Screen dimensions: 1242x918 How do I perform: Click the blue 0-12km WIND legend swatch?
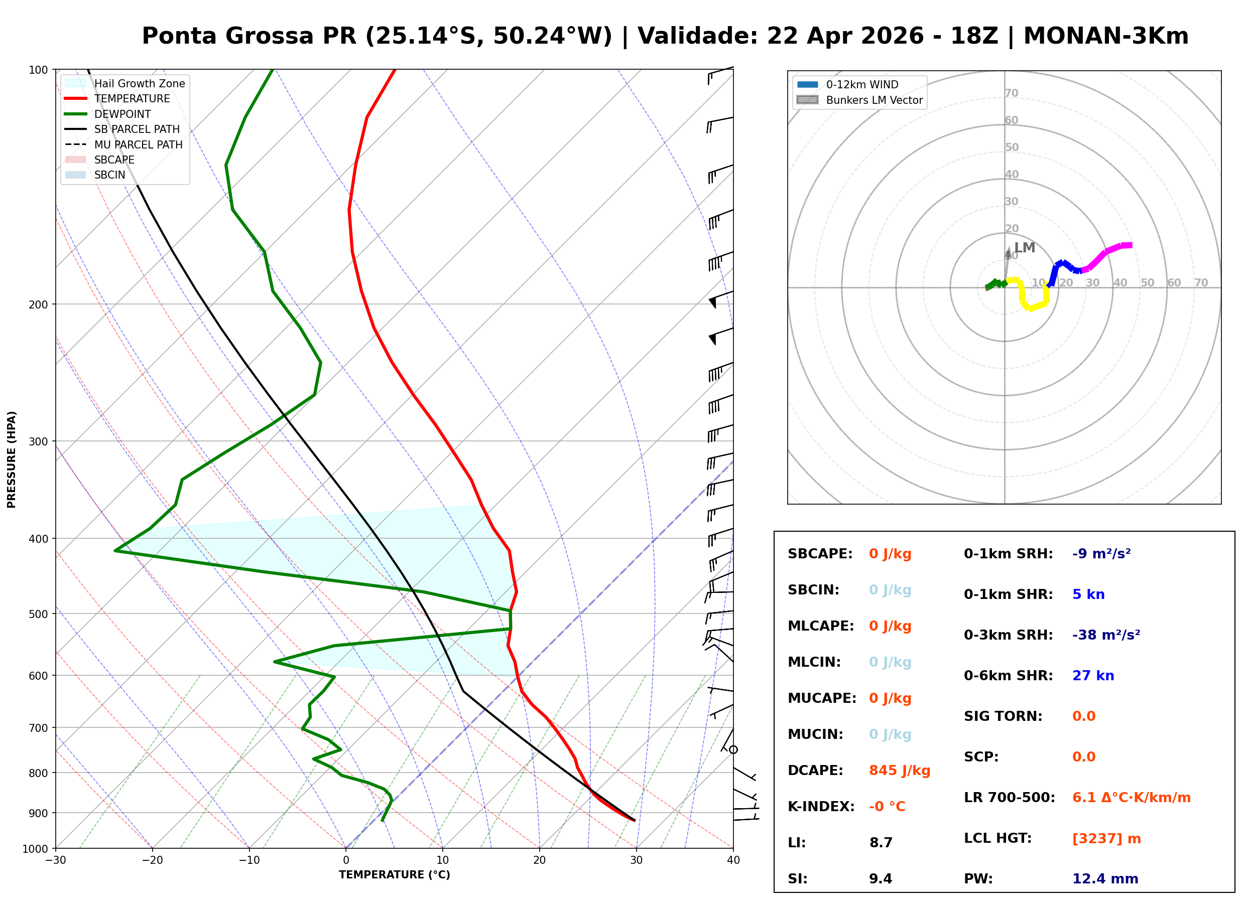pyautogui.click(x=807, y=84)
